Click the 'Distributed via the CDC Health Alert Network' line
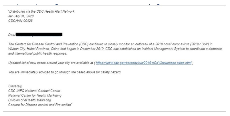This screenshot has width=230, height=116. coord(41,11)
